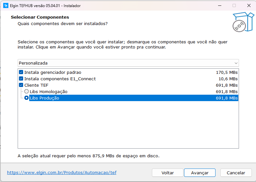Select the Libs Homologação radio button
This screenshot has height=182, width=256.
tap(27, 91)
